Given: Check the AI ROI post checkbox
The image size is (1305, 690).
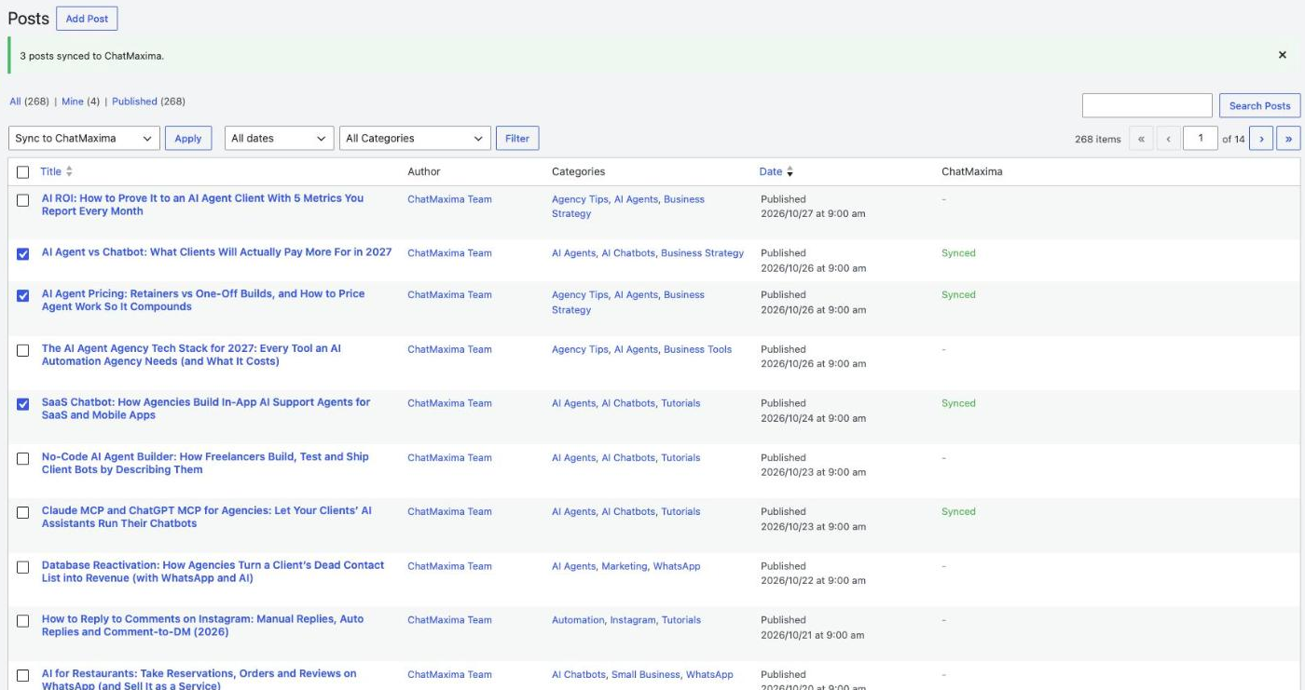Looking at the screenshot, I should pyautogui.click(x=23, y=200).
